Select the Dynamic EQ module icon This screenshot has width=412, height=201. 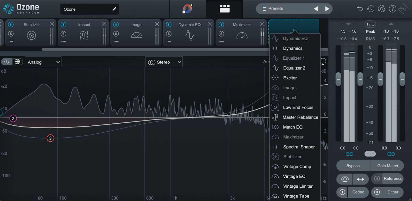pos(190,35)
